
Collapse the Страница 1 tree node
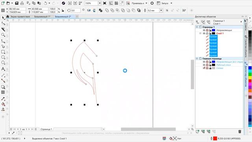[197, 27]
